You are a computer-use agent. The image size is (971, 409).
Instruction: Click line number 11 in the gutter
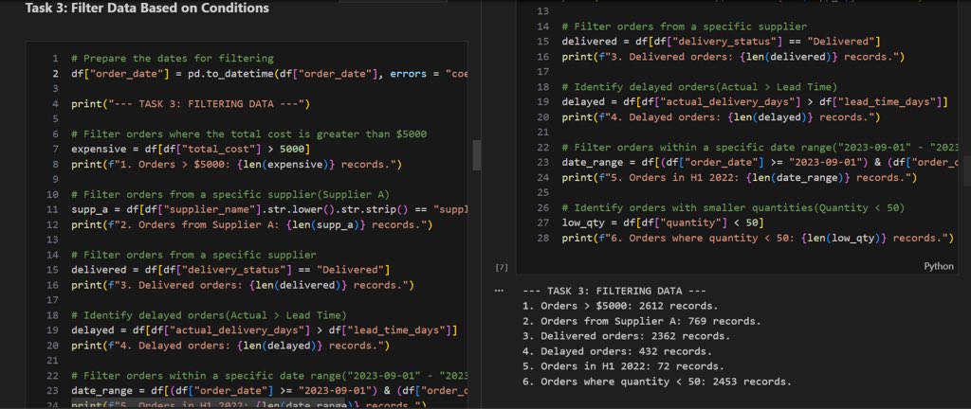(x=53, y=209)
